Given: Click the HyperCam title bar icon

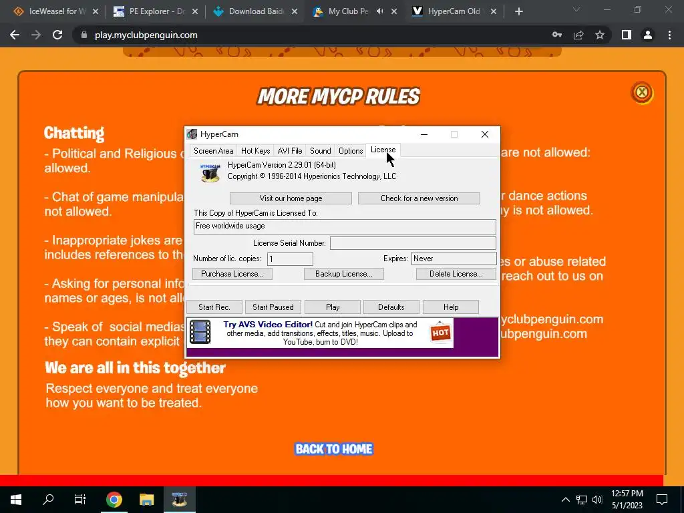Looking at the screenshot, I should click(192, 134).
